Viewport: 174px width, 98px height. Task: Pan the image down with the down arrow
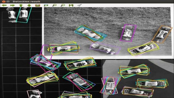[29, 5]
